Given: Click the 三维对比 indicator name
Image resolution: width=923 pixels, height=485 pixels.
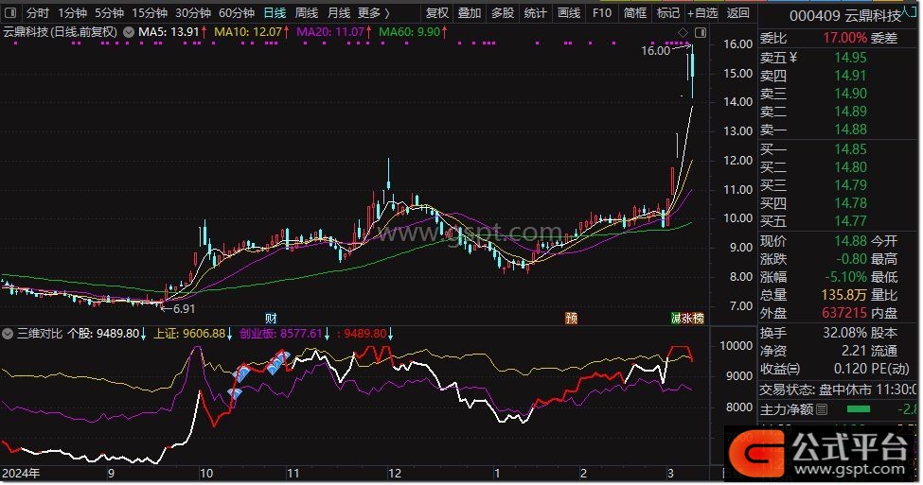Looking at the screenshot, I should pos(40,334).
